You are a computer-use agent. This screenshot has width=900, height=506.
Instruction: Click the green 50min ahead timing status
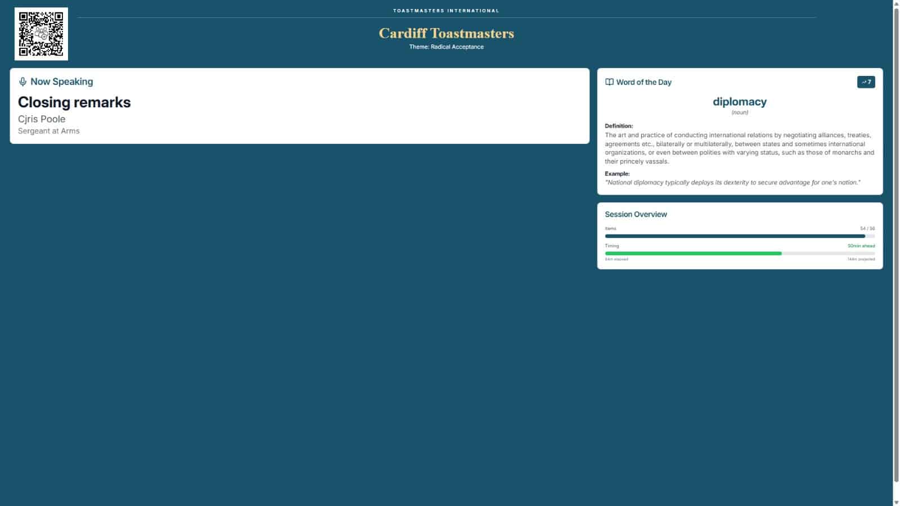coord(861,246)
